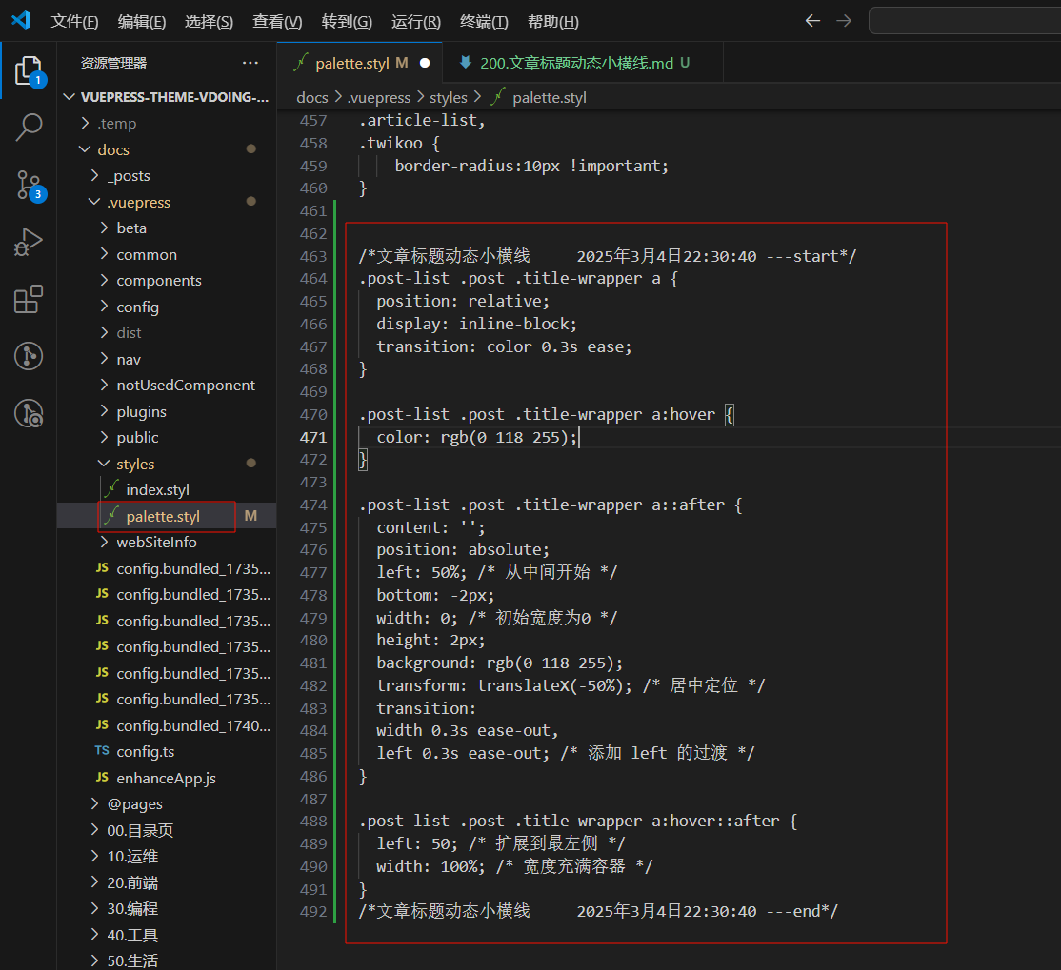Expand the 20.前端 folder
This screenshot has height=970, width=1061.
click(167, 882)
